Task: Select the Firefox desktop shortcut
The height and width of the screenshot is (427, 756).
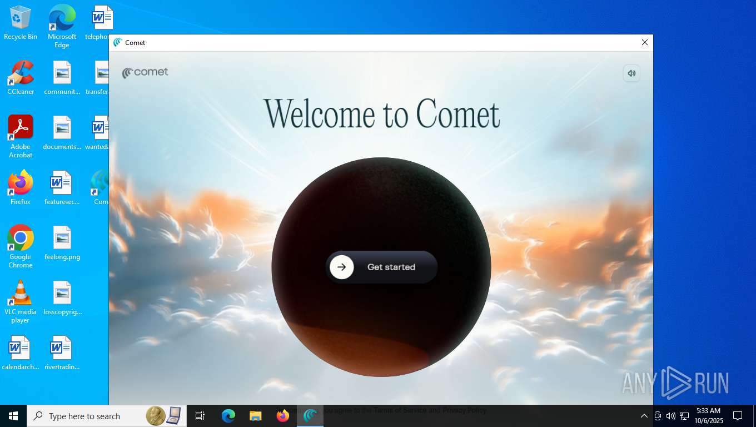Action: (x=21, y=188)
